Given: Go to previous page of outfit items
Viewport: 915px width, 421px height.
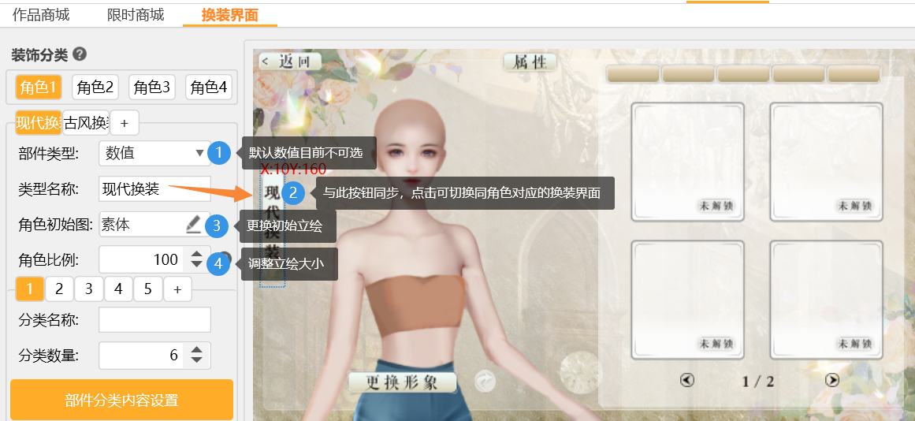Looking at the screenshot, I should coord(687,380).
